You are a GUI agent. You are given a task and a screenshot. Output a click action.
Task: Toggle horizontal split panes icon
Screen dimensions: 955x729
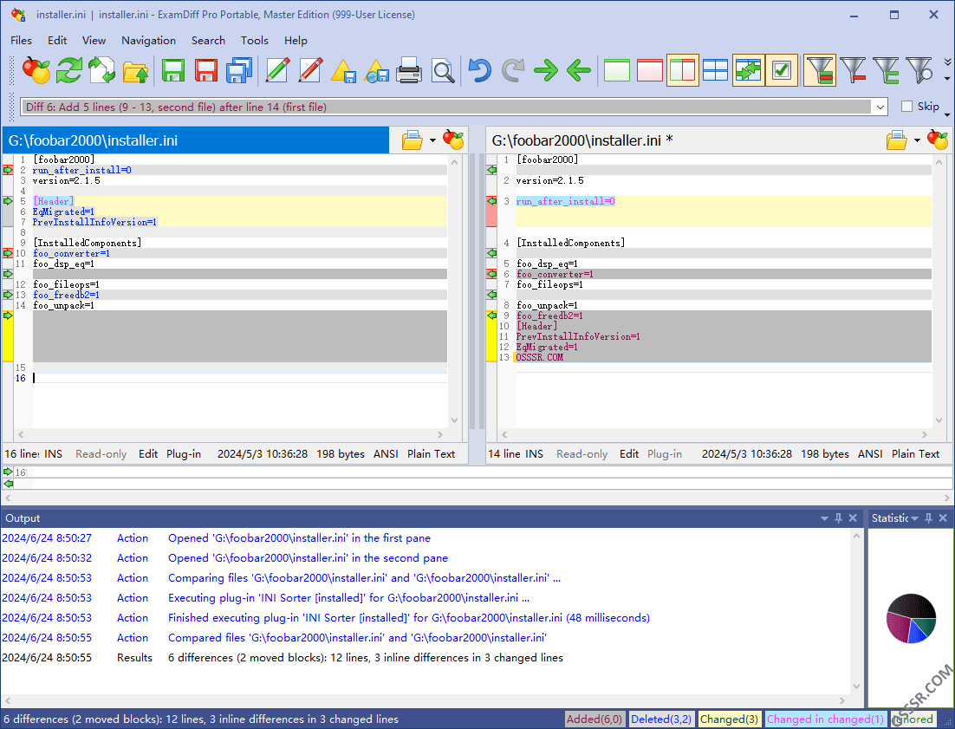pos(715,71)
